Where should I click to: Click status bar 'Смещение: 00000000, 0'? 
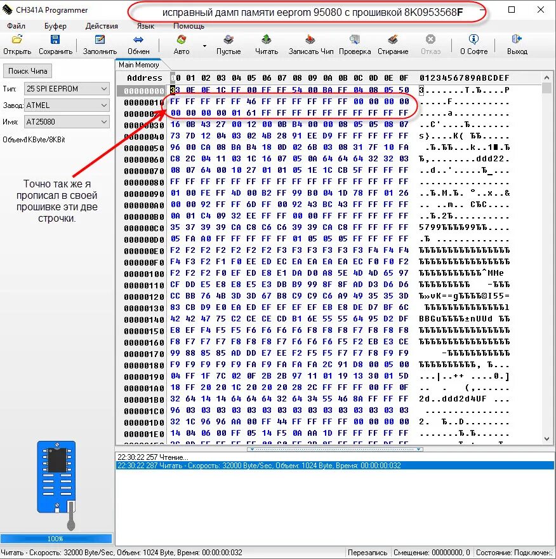(x=432, y=553)
